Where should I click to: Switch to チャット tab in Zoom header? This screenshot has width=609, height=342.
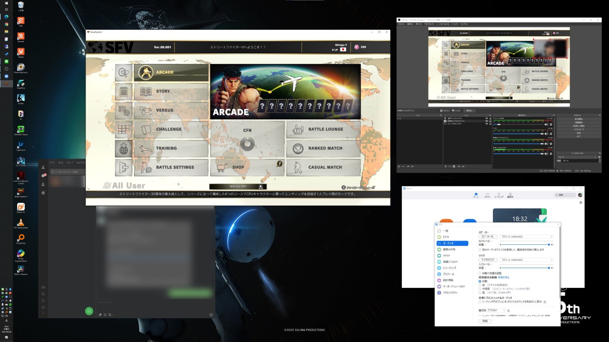point(487,195)
